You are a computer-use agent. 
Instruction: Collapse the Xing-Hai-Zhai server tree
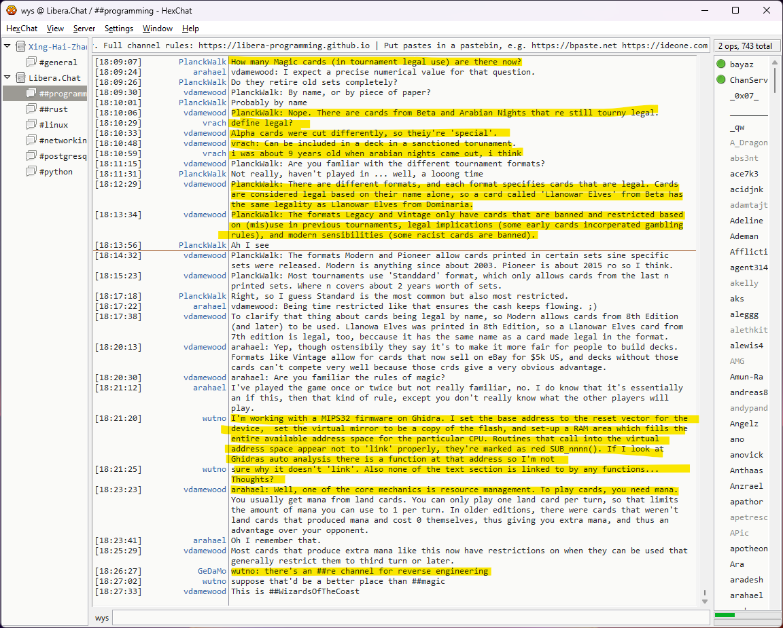(7, 47)
